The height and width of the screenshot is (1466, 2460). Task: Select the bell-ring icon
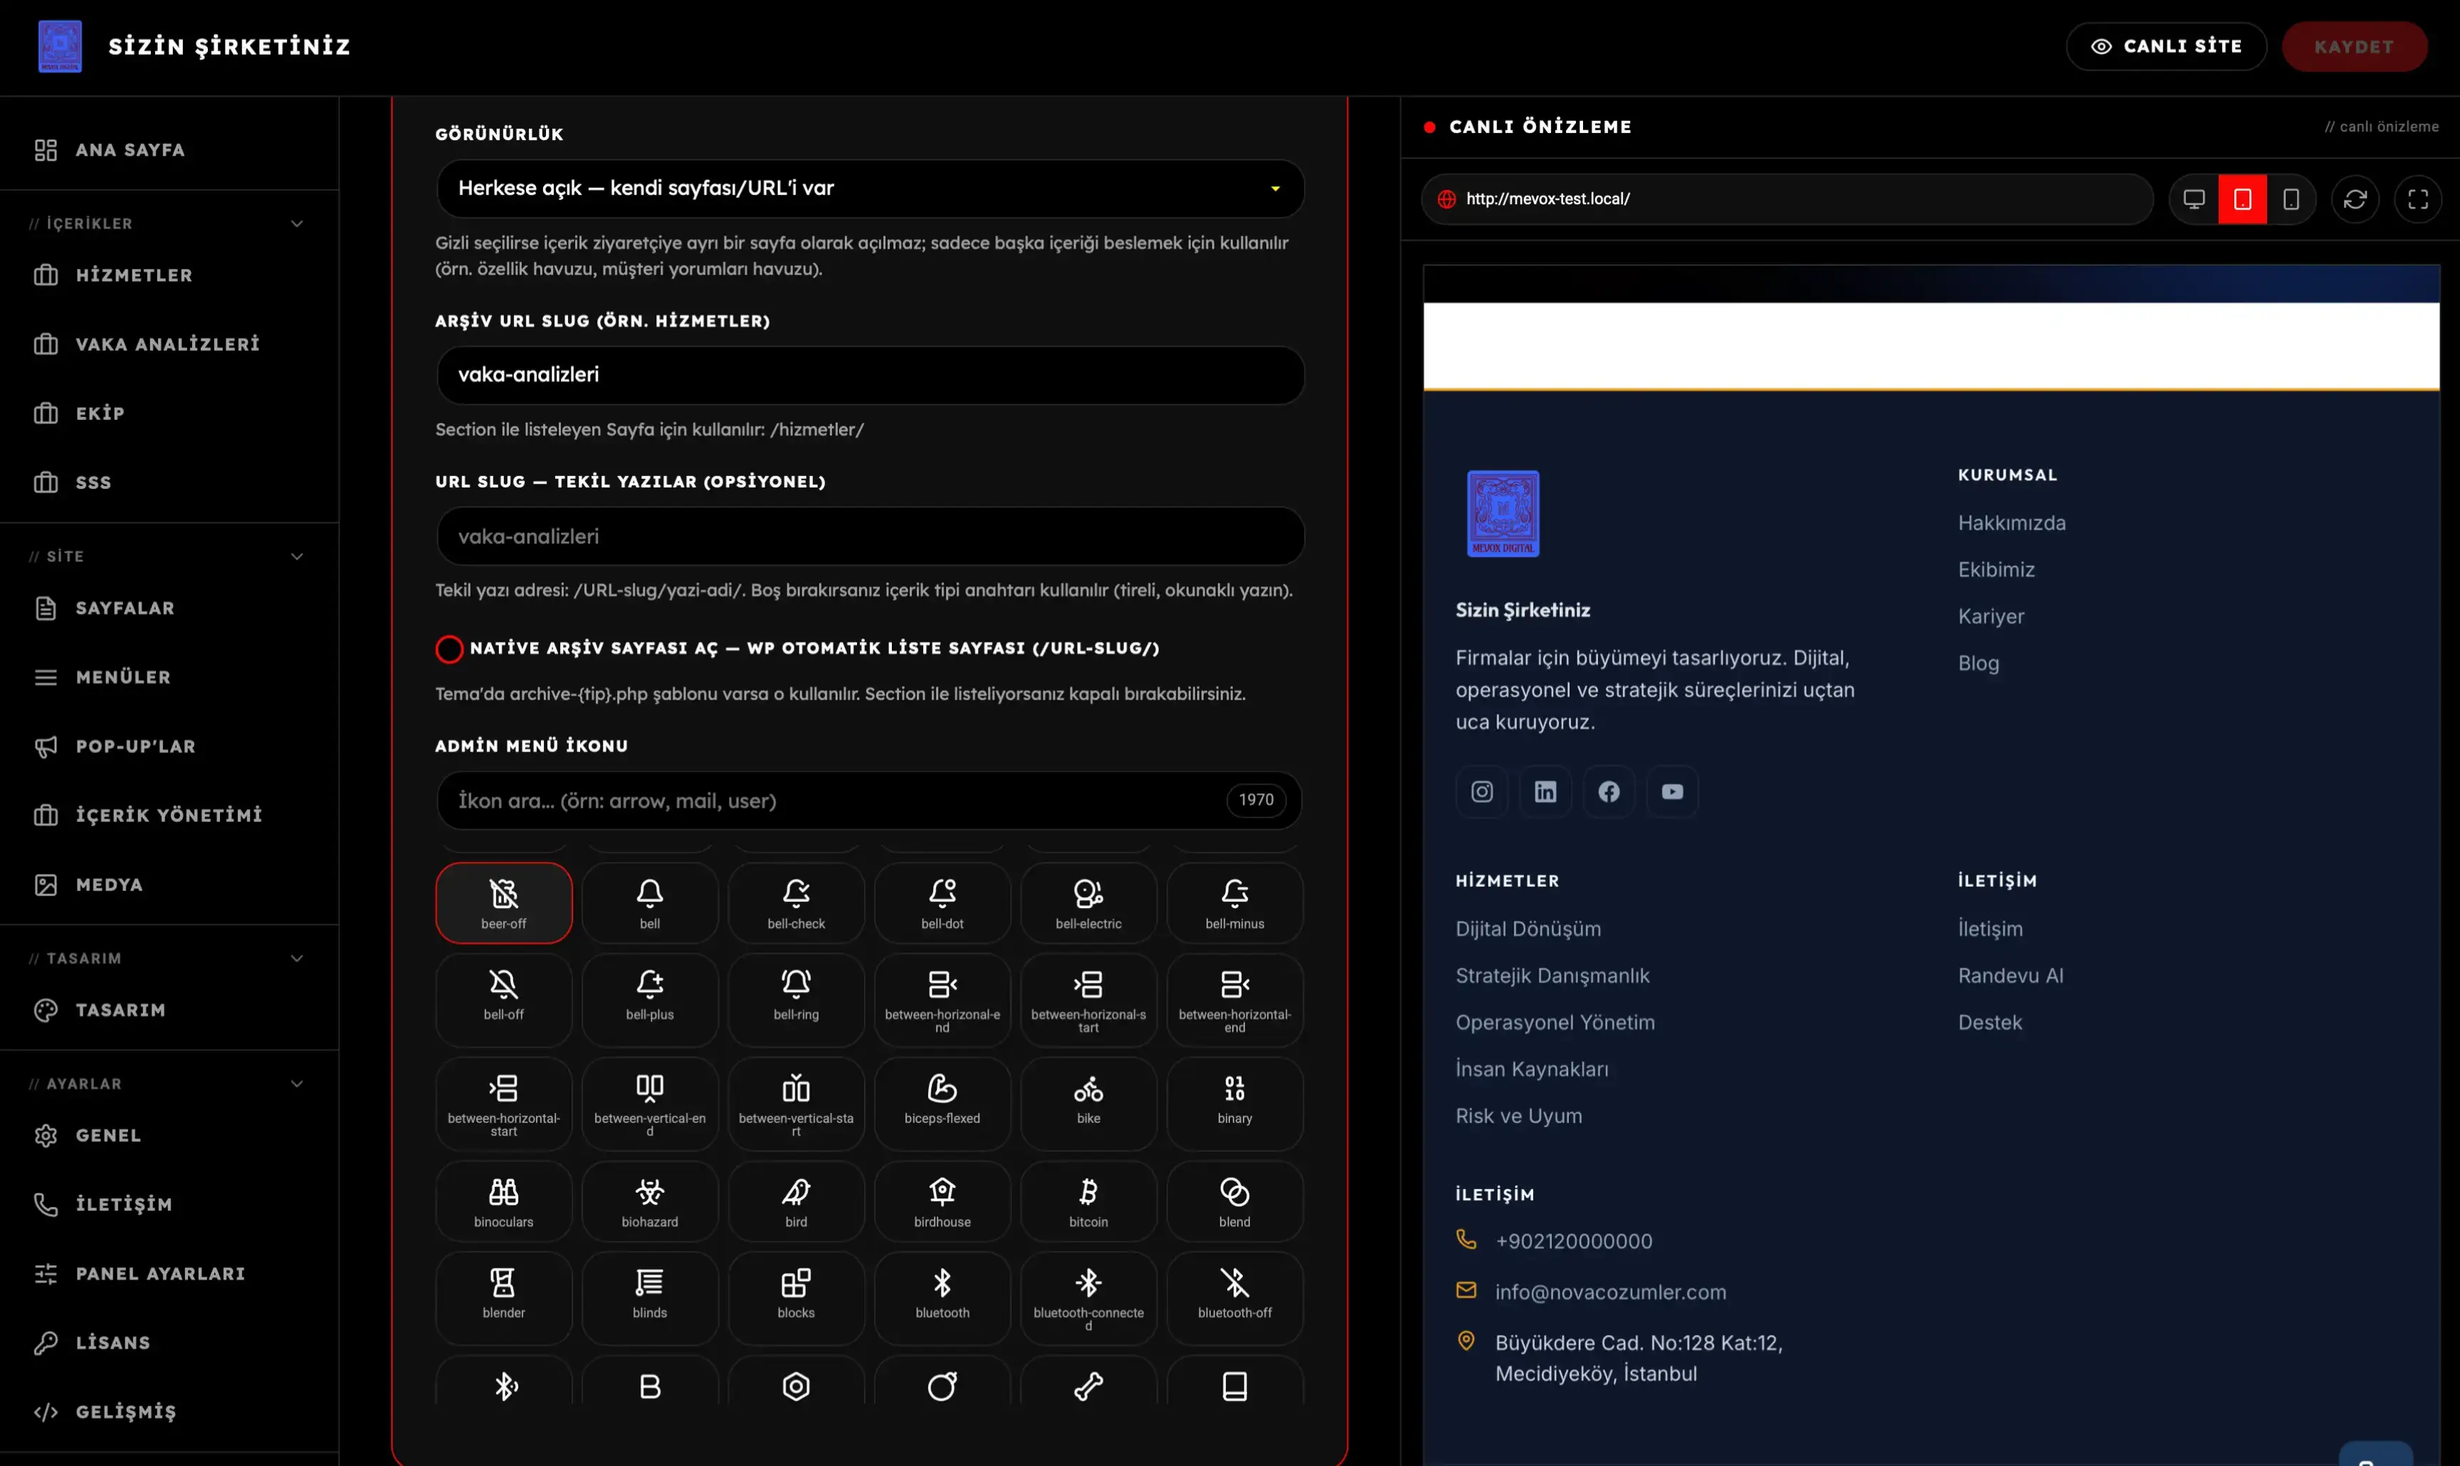795,1000
